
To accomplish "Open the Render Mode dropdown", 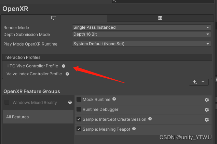I will pos(141,27).
